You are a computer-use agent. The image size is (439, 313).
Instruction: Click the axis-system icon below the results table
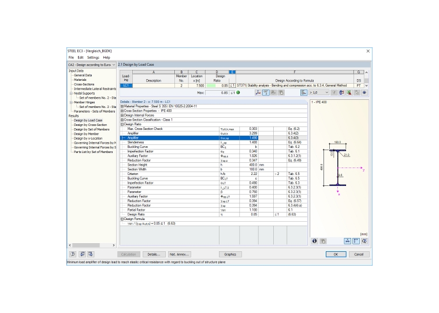tap(258, 92)
